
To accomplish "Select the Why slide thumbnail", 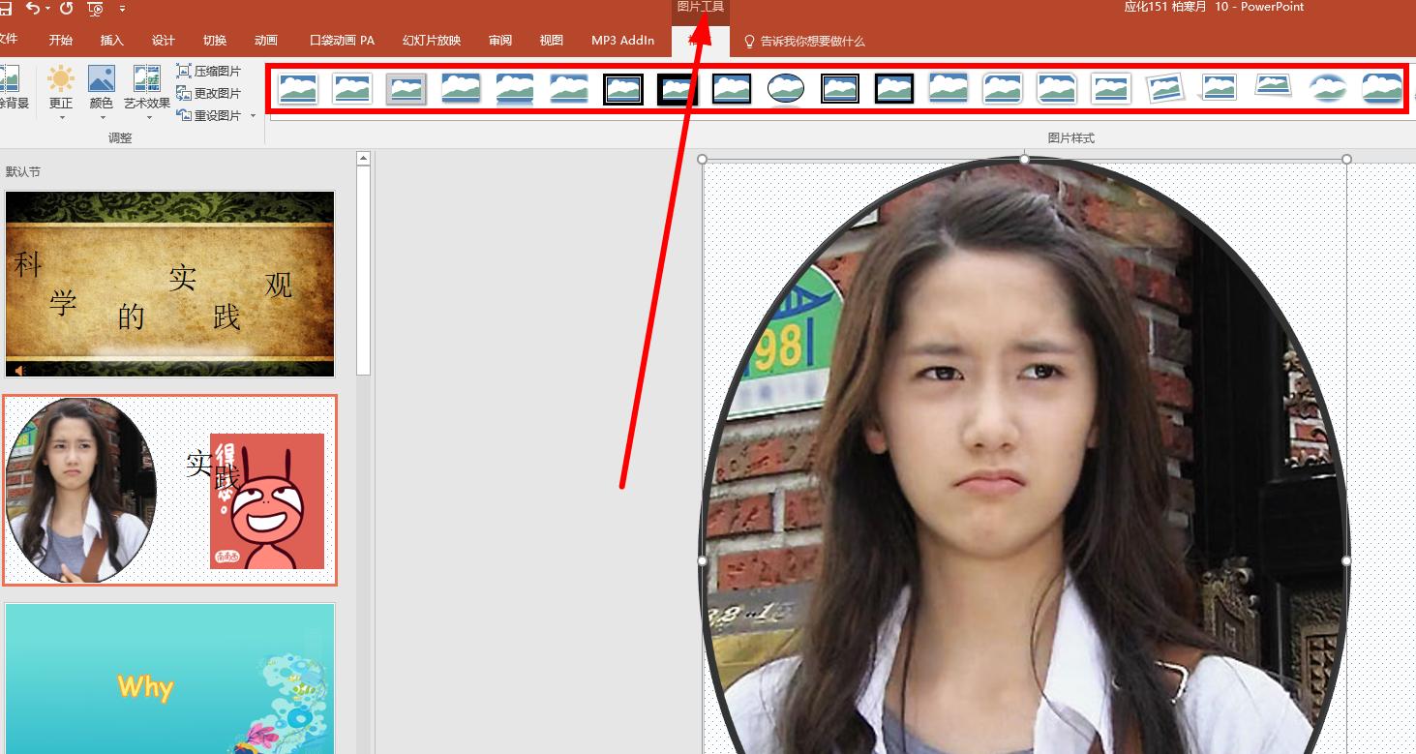I will click(x=170, y=678).
